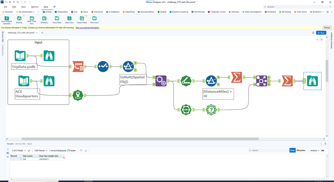The image size is (334, 182).
Task: Click the canvas horizontal scrollbar
Action: click(140, 139)
